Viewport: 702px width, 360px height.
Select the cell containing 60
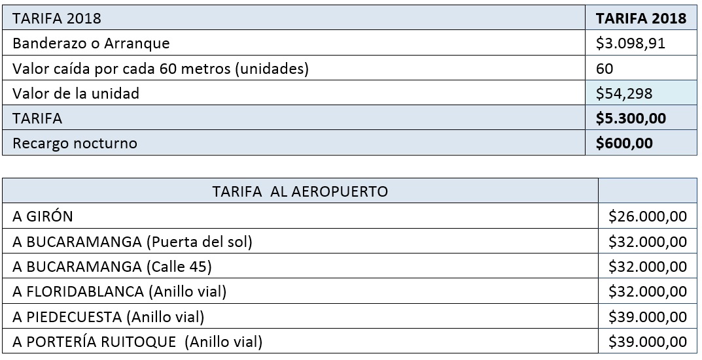click(641, 68)
